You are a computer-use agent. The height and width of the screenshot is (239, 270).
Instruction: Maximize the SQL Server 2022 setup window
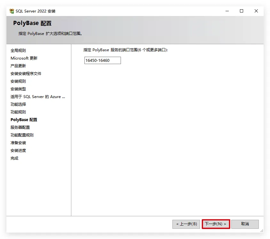tap(242, 11)
